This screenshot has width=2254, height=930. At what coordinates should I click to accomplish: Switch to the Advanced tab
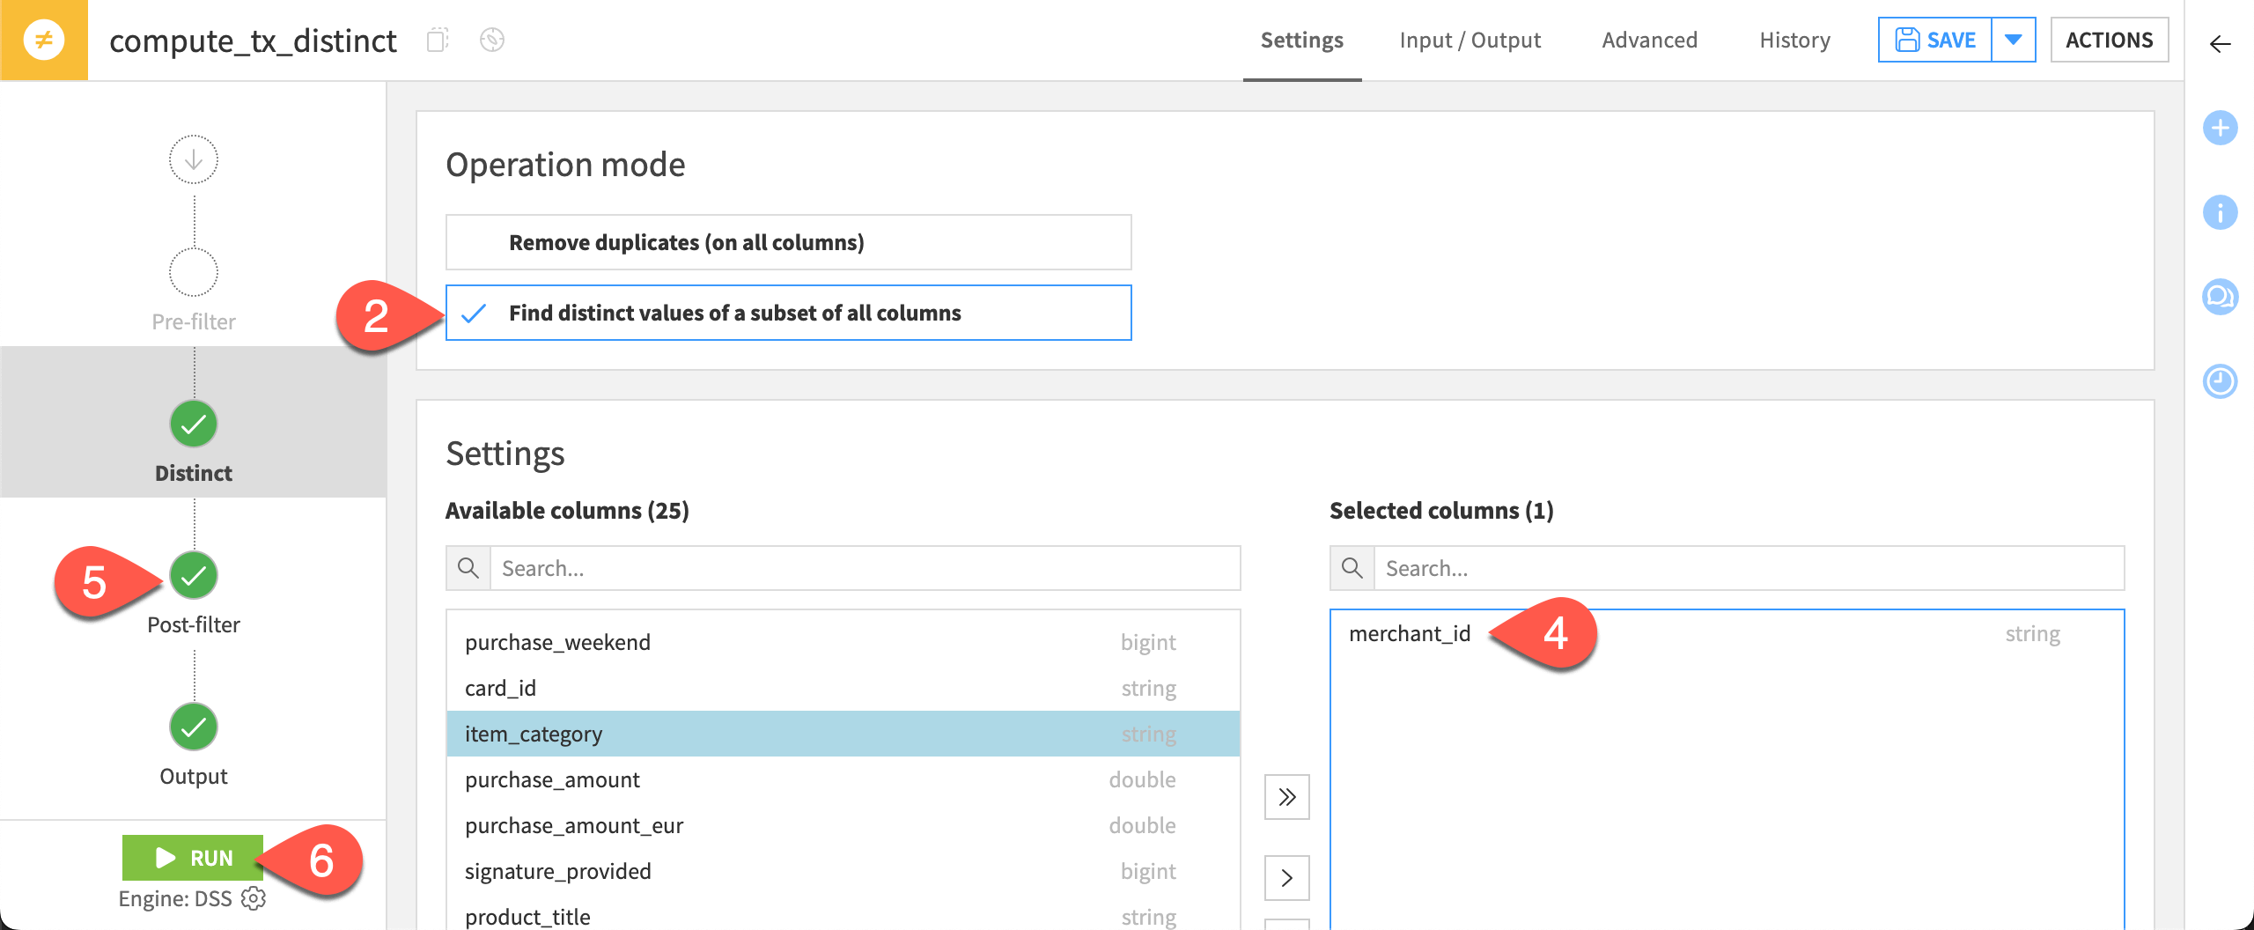[1650, 40]
